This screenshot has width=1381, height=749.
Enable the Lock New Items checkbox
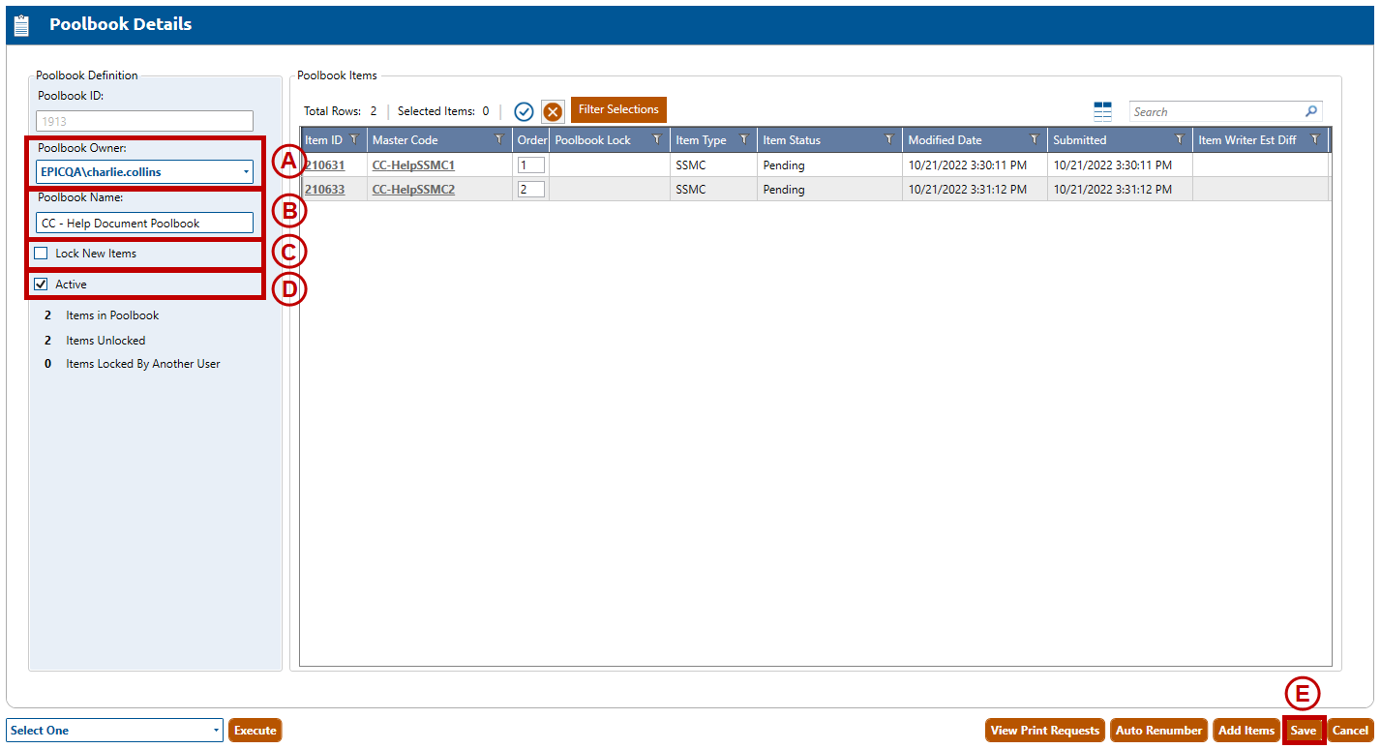point(41,254)
